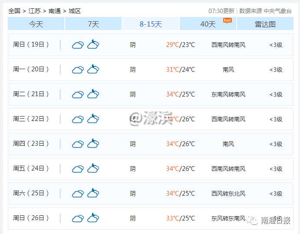Click the cloudy day icon for 周四 23日
The image size is (300, 234).
coord(78,144)
